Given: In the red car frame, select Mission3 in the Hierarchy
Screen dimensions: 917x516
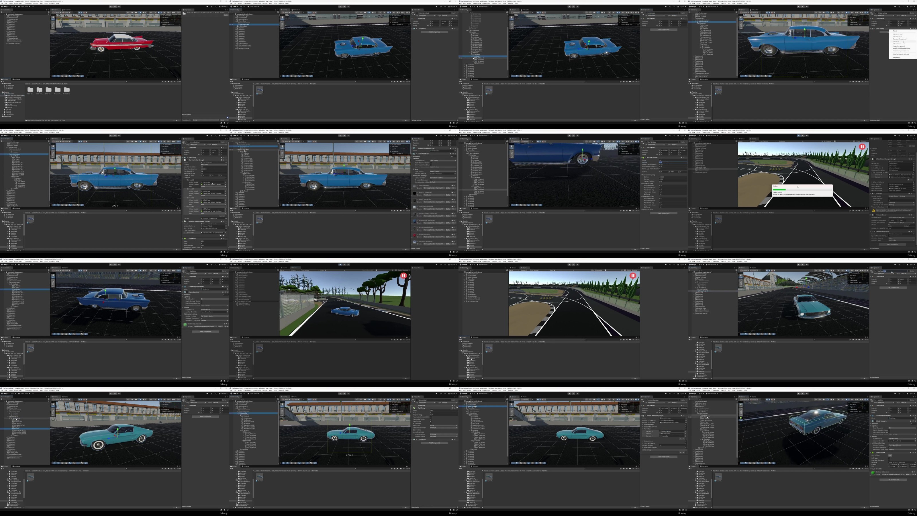Looking at the screenshot, I should [x=12, y=26].
